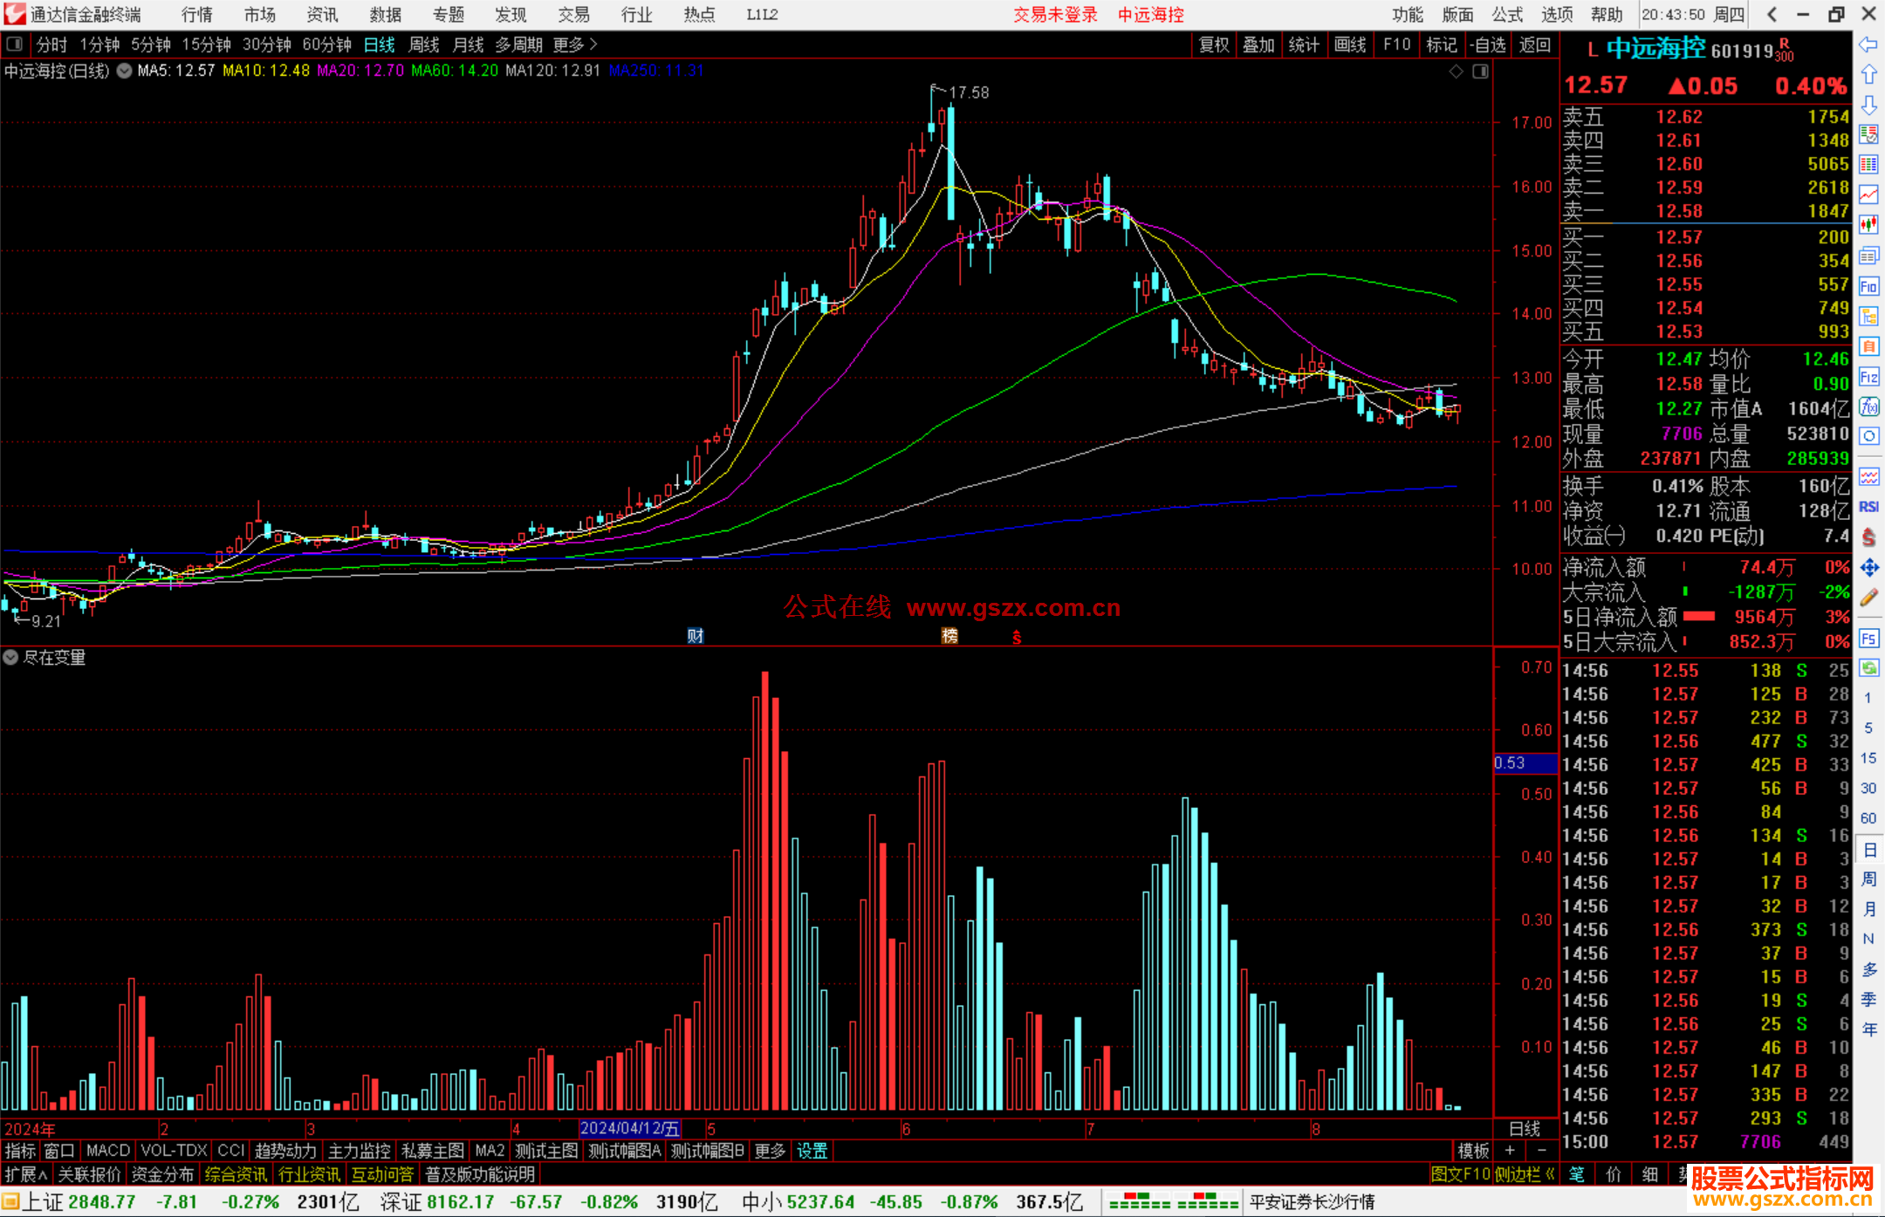
Task: Click the K-line candlestick chart sidebar icon
Action: pyautogui.click(x=1868, y=224)
